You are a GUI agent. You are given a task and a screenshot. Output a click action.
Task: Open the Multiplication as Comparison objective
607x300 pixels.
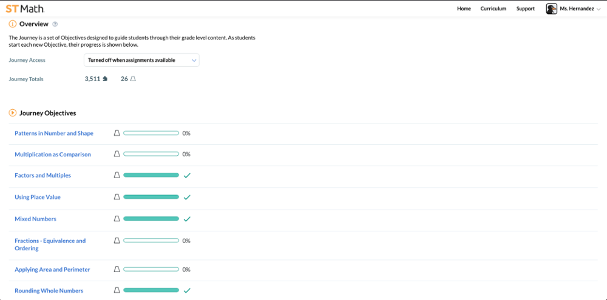coord(53,155)
